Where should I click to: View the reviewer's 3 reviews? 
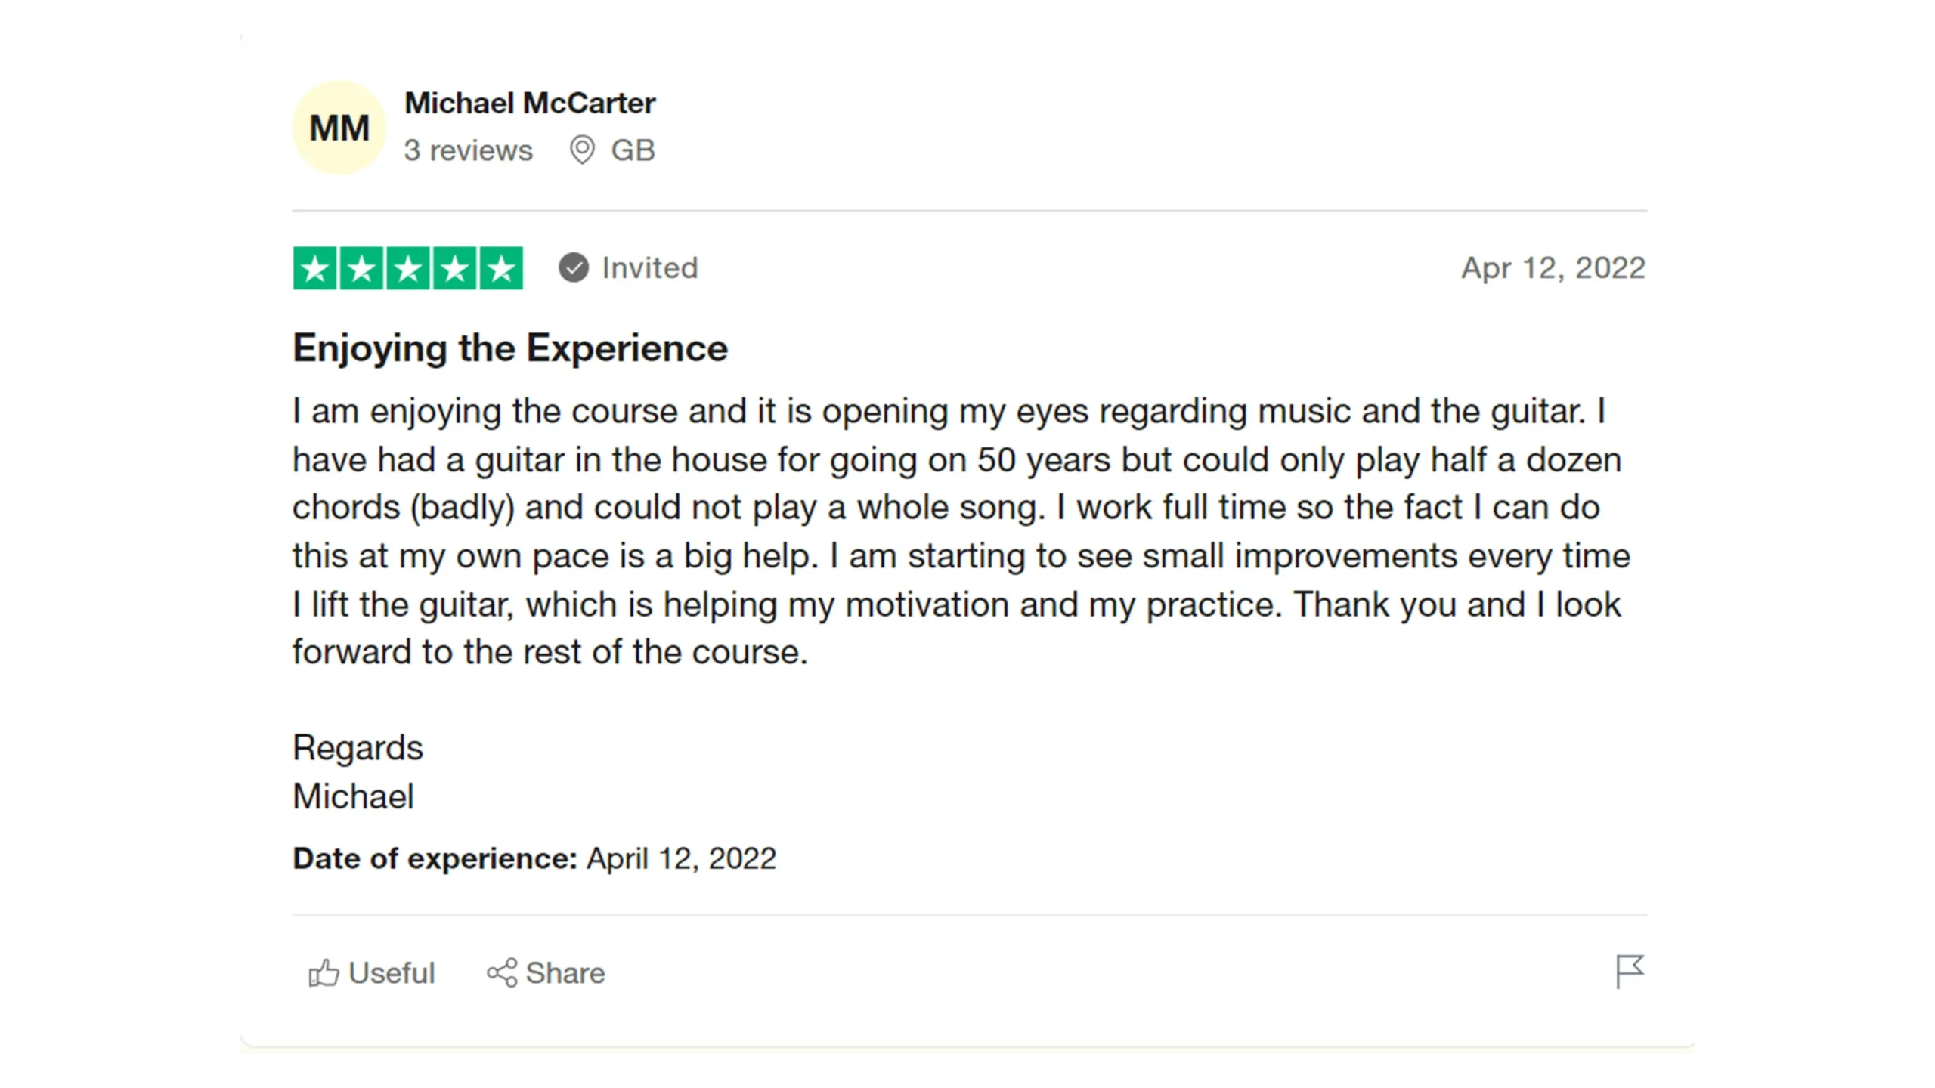[x=468, y=150]
